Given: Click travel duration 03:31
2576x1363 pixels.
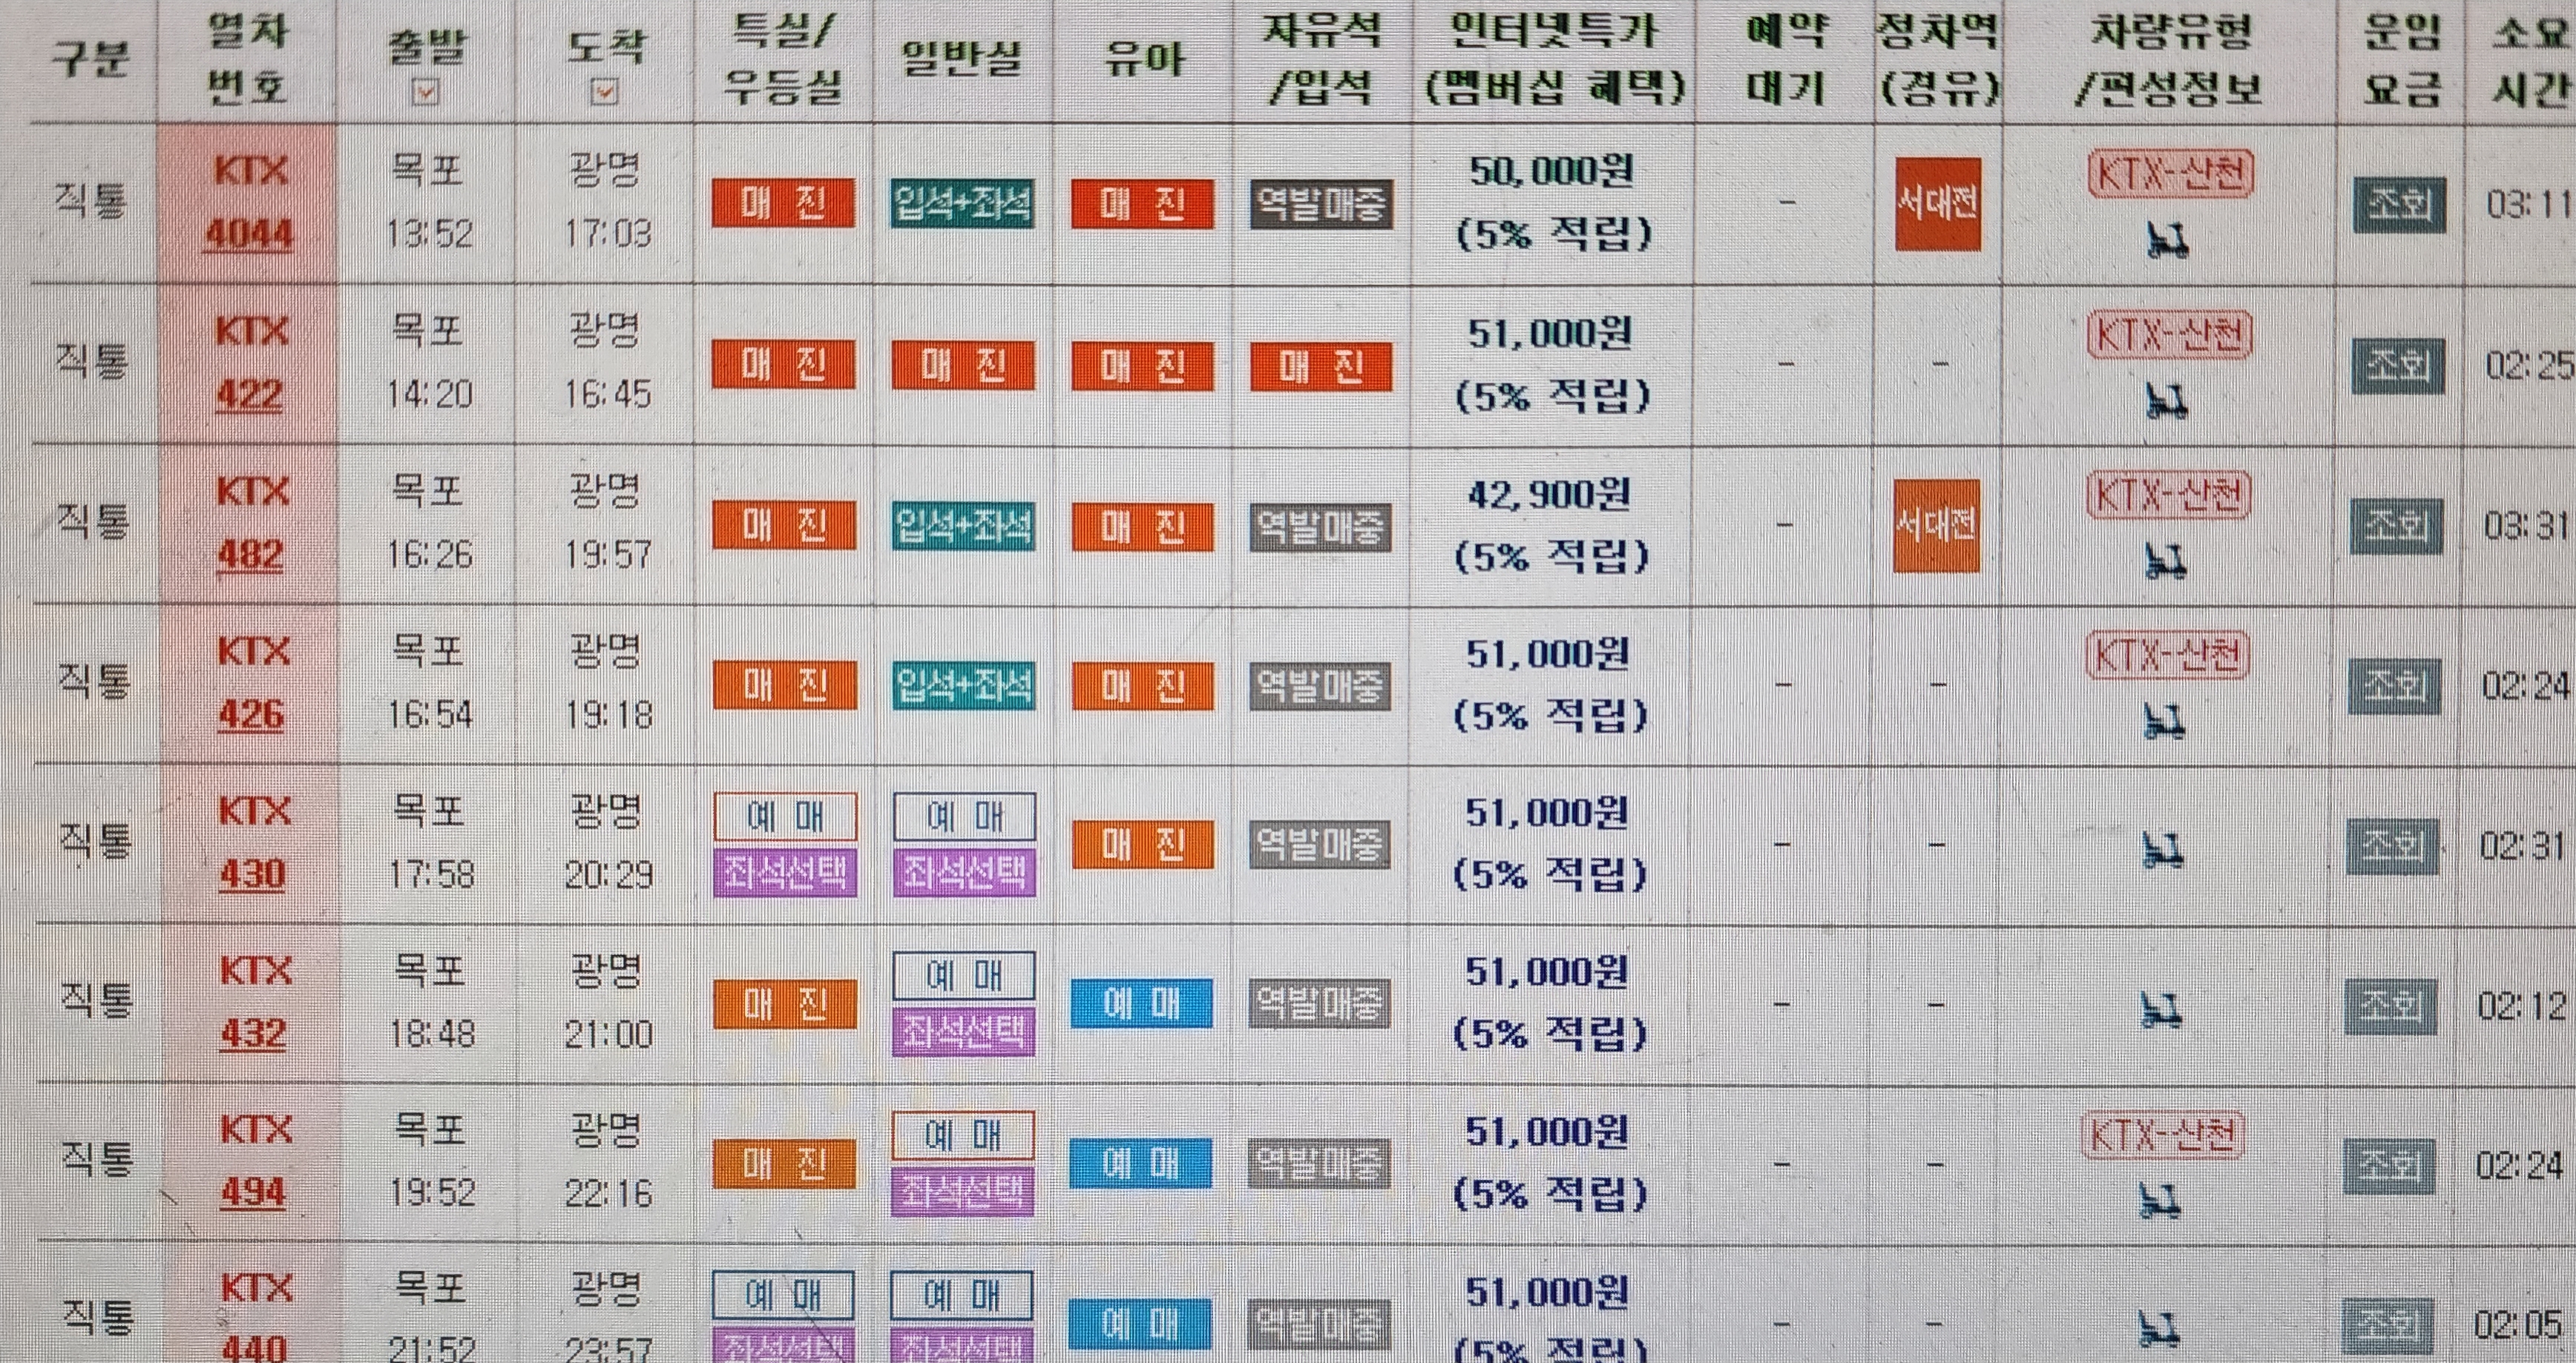Looking at the screenshot, I should [x=2528, y=526].
